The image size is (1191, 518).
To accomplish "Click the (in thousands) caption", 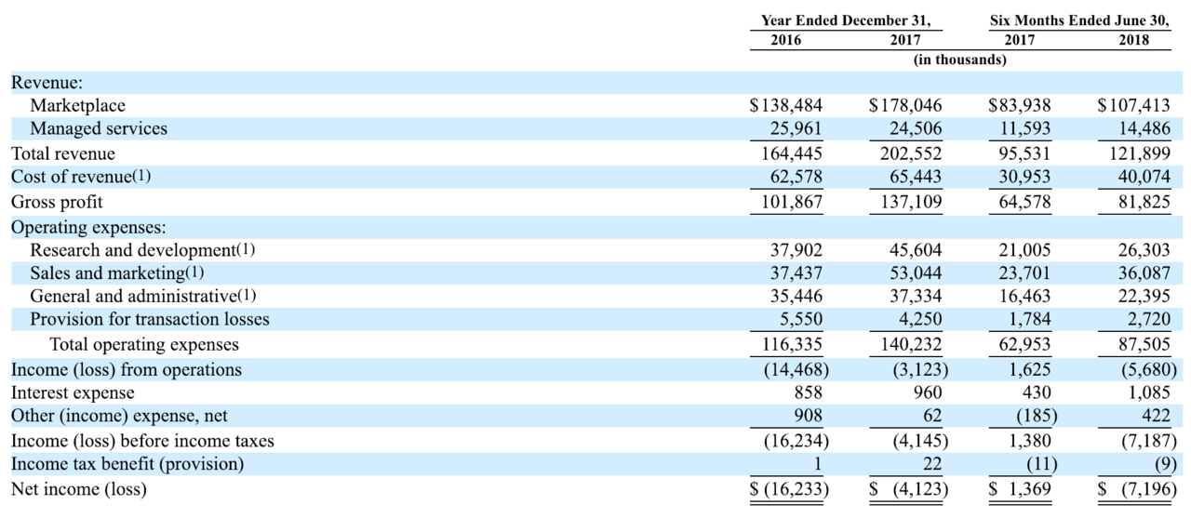I will tap(960, 60).
